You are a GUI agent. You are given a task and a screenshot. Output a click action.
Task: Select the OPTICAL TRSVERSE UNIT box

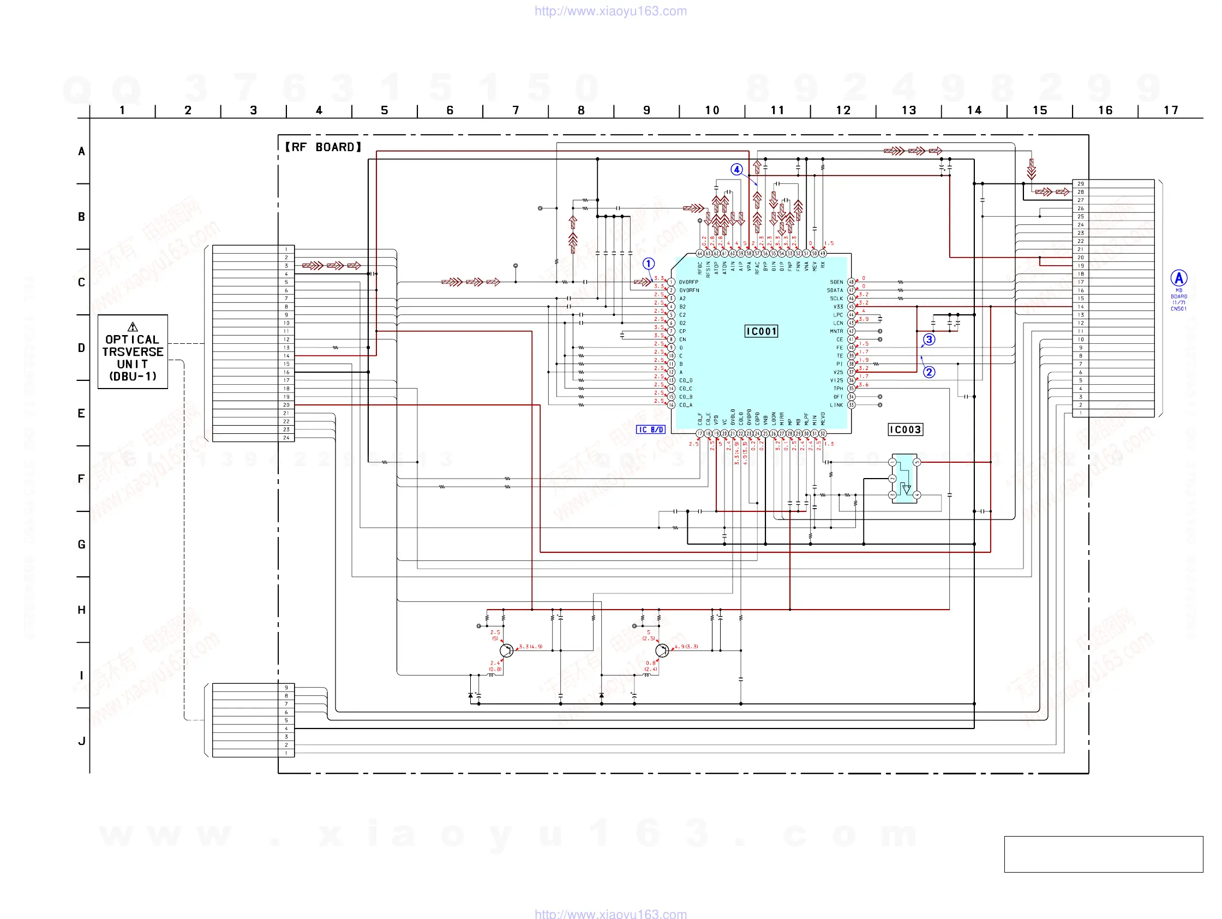pyautogui.click(x=133, y=352)
